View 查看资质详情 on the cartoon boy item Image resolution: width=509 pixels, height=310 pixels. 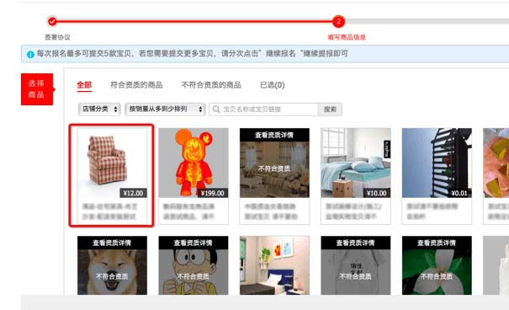pyautogui.click(x=194, y=243)
